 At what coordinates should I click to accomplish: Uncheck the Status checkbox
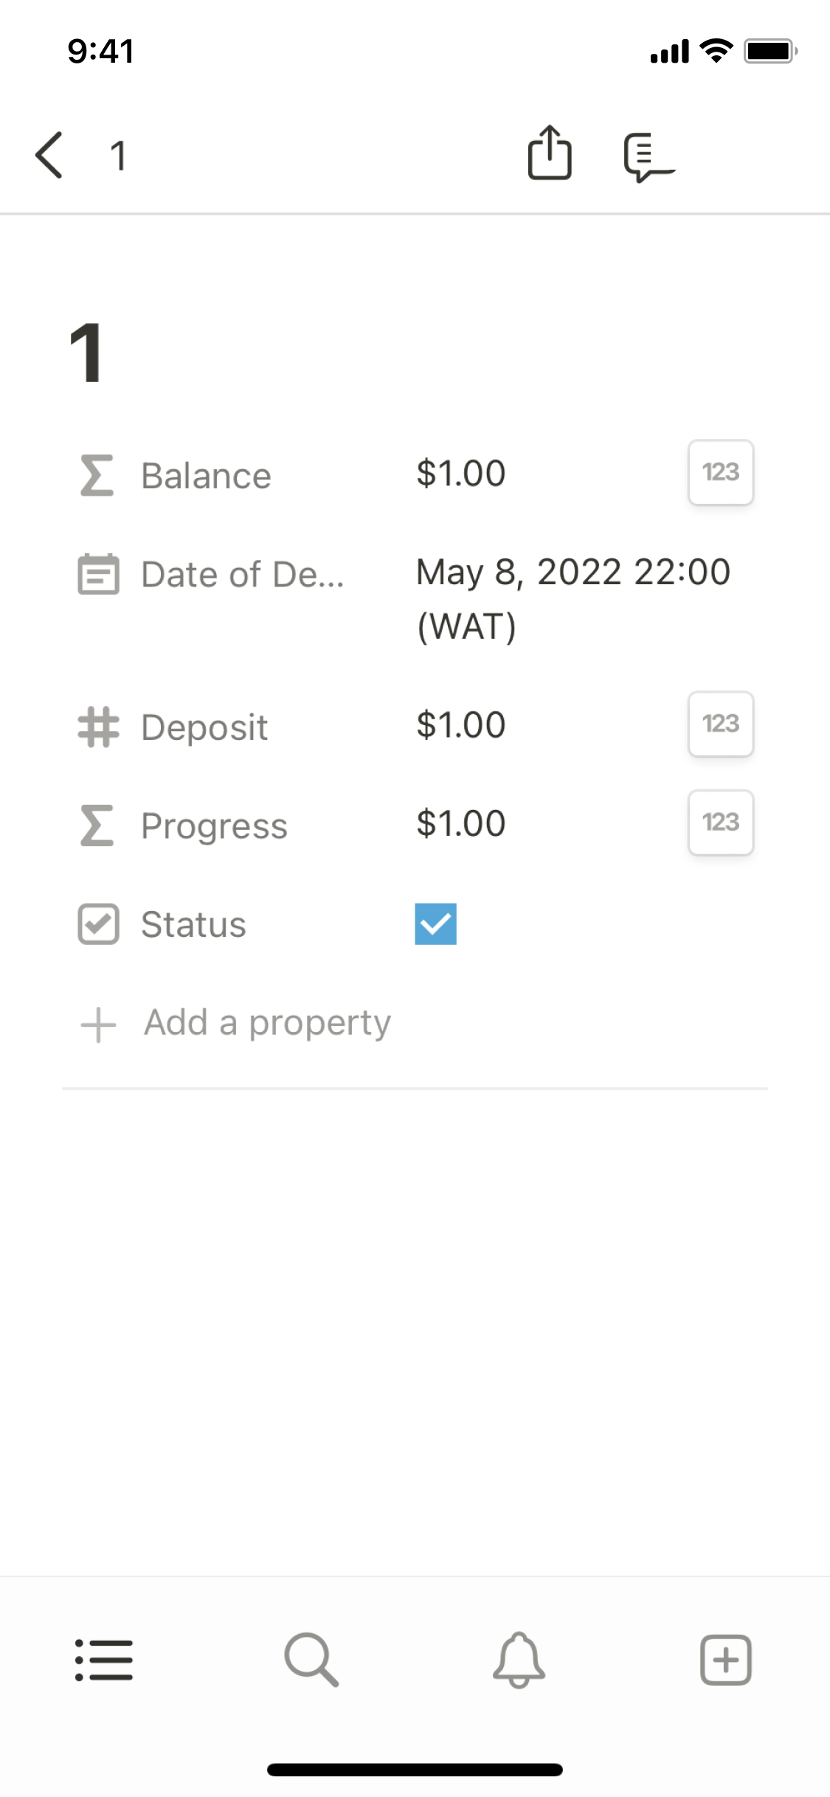(435, 924)
